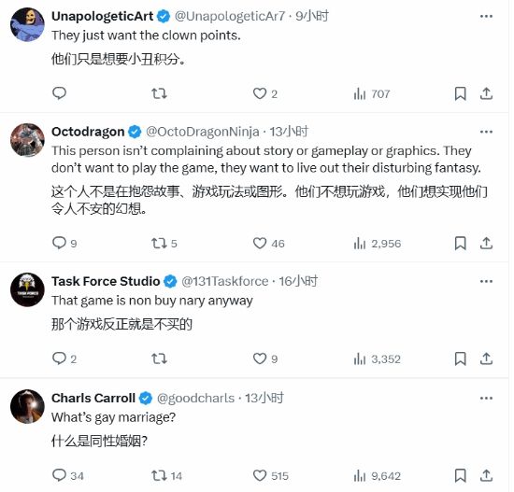
Task: View analytics showing 9,642 views
Action: point(377,476)
